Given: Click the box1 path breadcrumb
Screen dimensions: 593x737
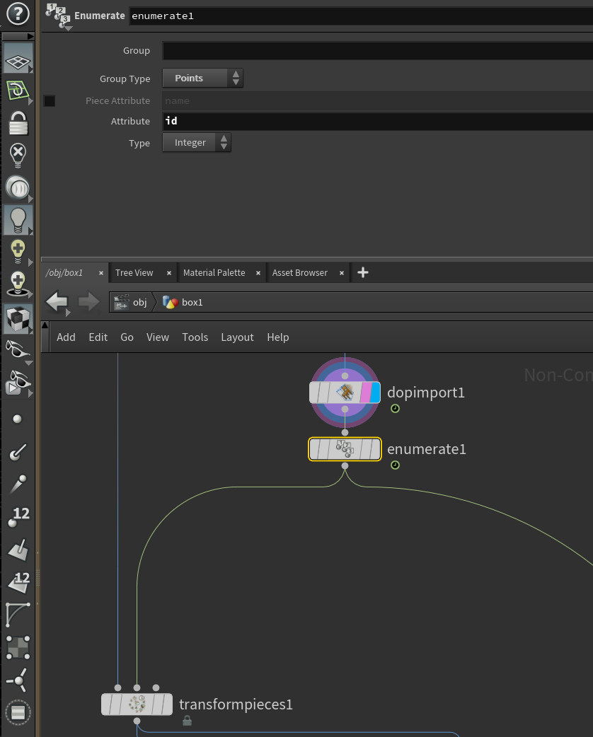Looking at the screenshot, I should [x=183, y=302].
